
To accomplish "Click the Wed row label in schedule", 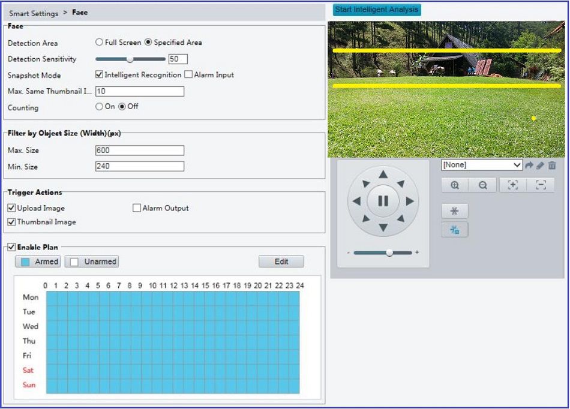I will [31, 326].
